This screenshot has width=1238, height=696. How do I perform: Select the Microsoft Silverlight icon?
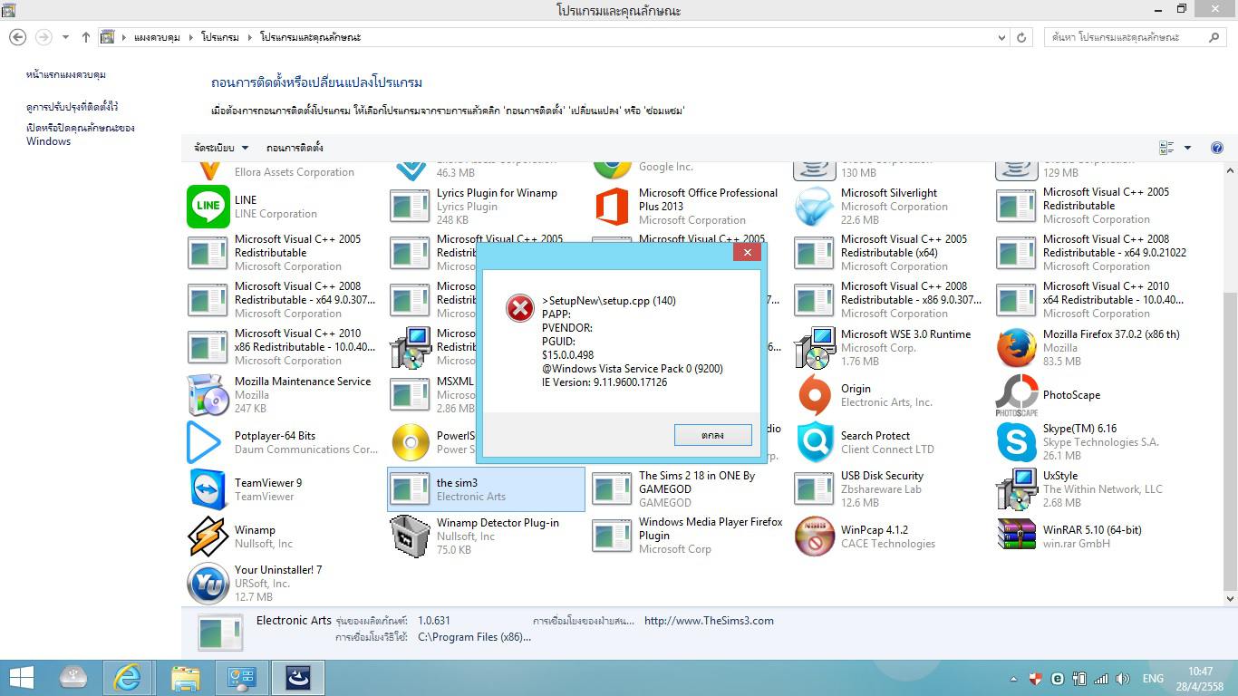coord(814,207)
